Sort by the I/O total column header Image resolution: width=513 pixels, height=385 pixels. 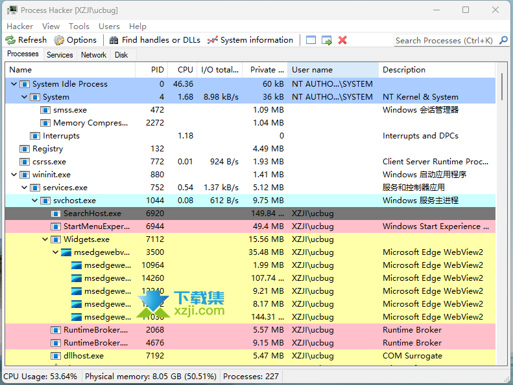point(219,70)
